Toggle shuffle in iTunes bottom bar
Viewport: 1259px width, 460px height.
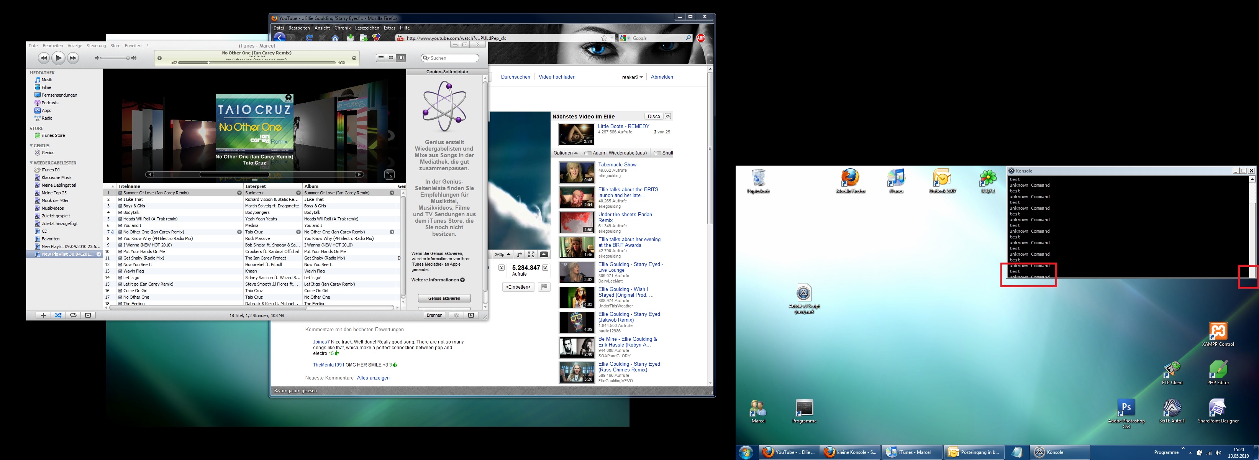tap(58, 315)
